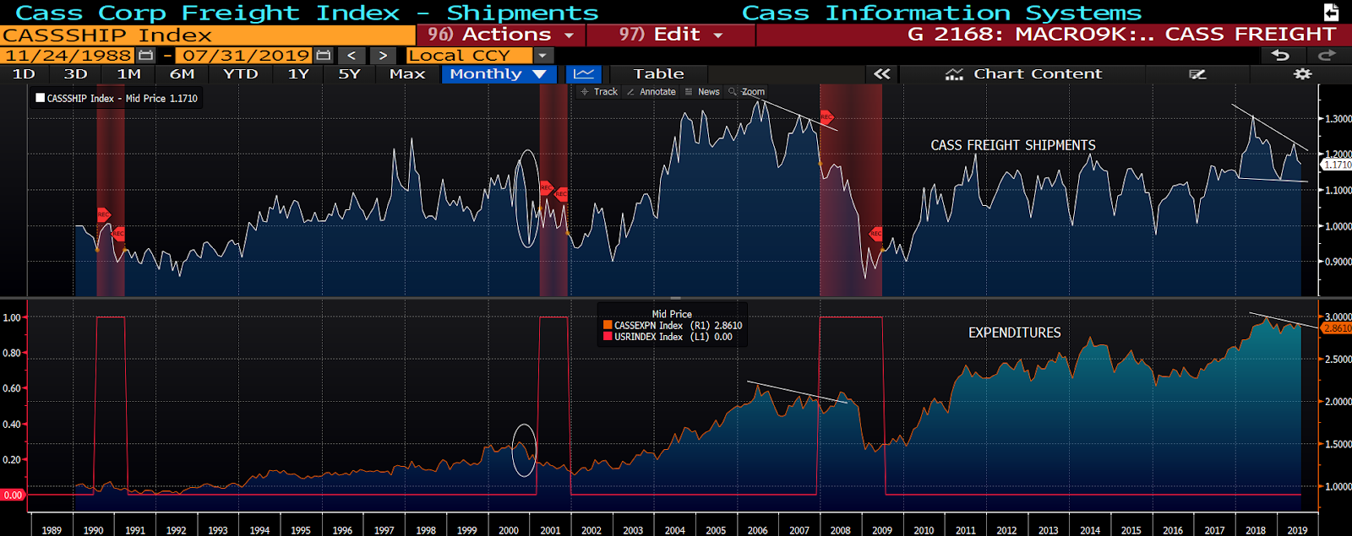Enable the Track crosshair tool

click(x=599, y=92)
